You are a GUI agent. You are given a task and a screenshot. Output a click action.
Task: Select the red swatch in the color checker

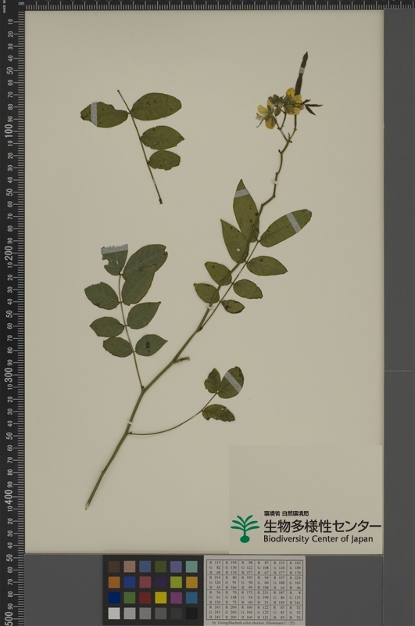point(145,597)
